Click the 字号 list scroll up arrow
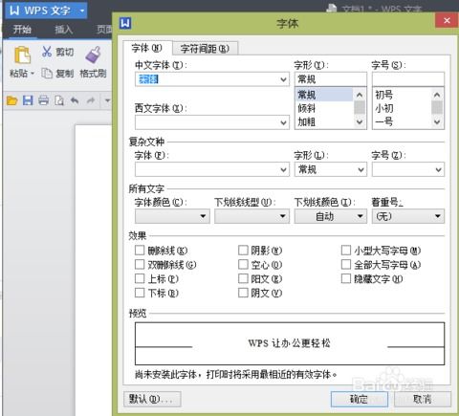Image resolution: width=459 pixels, height=416 pixels. pos(437,95)
